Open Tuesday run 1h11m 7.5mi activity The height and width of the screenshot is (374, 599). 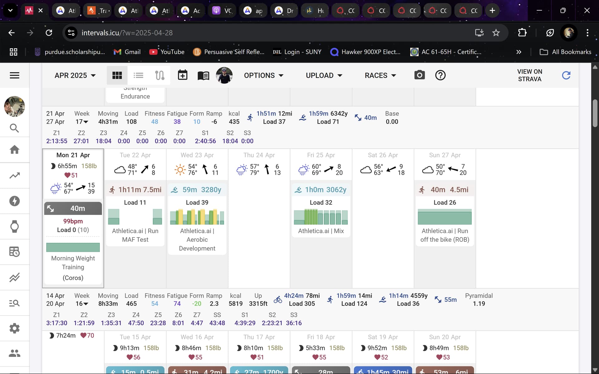tap(135, 189)
